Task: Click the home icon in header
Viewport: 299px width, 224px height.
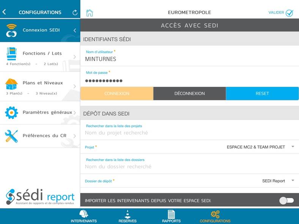Action: tap(90, 13)
